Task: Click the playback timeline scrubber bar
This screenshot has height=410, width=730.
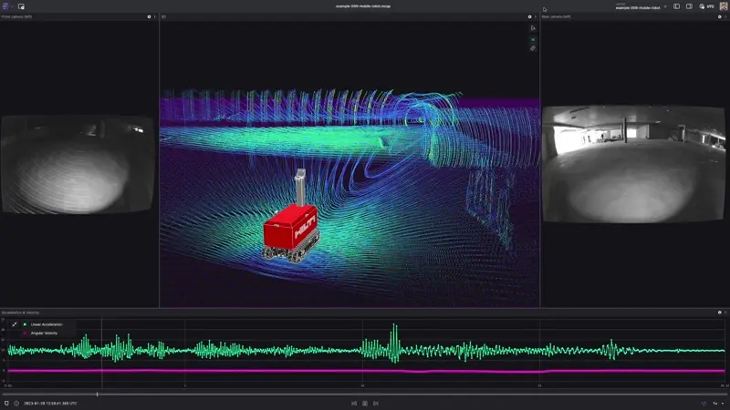Action: [x=365, y=395]
